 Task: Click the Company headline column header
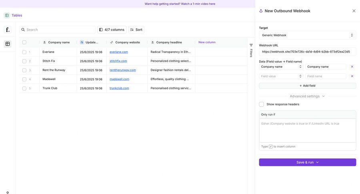(171, 42)
